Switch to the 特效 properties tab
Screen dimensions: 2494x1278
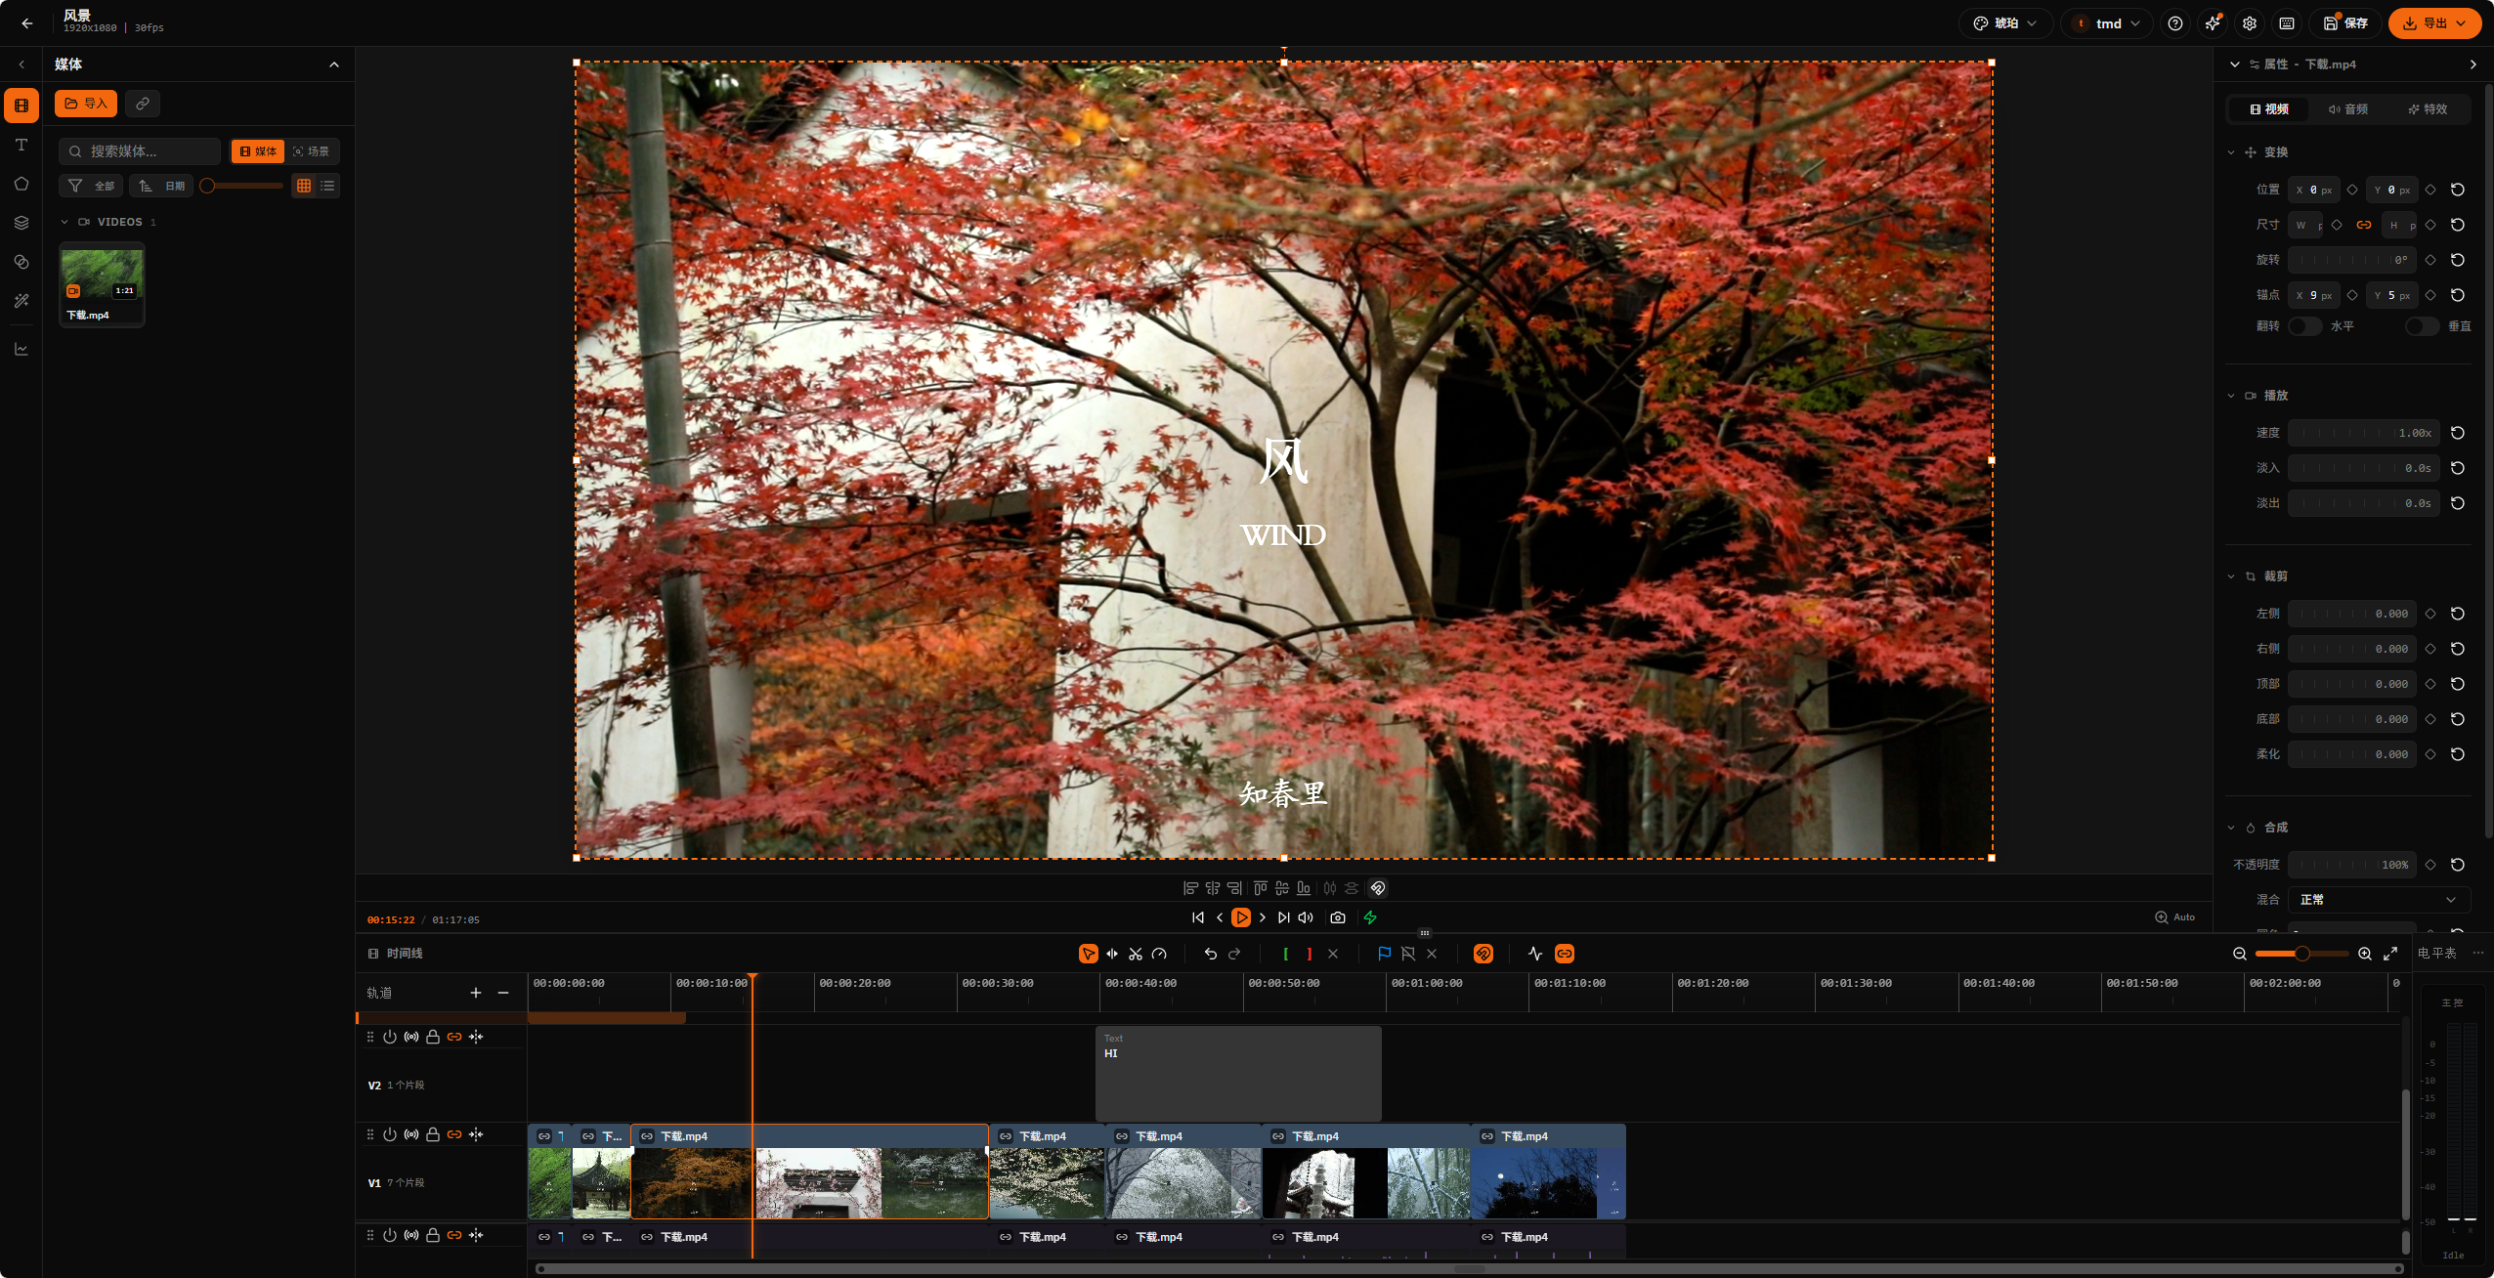[x=2428, y=109]
